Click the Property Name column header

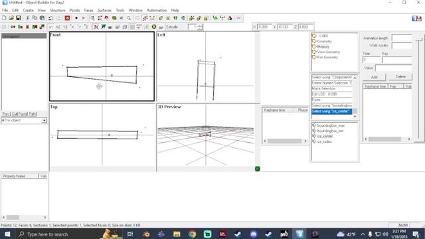click(x=20, y=176)
